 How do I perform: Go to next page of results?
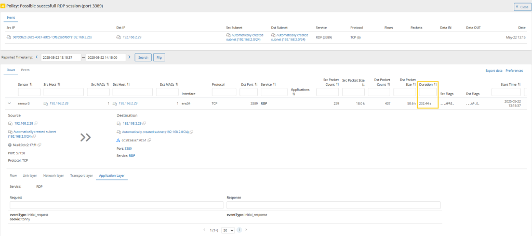pos(246,229)
